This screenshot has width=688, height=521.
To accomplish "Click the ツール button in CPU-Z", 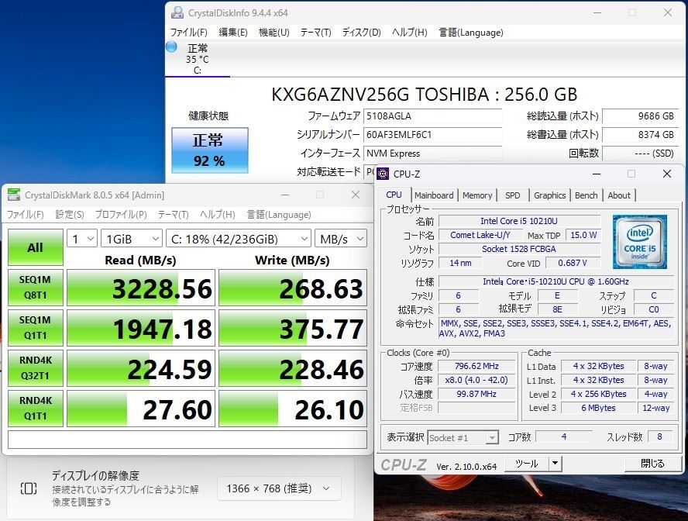I will coord(527,463).
